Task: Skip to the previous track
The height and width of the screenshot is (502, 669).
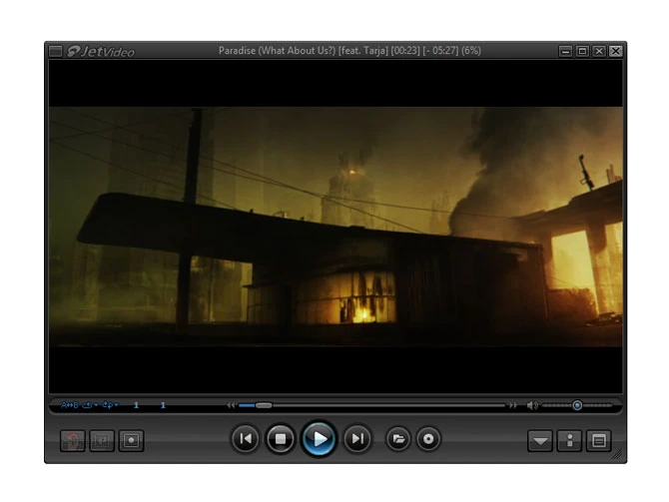Action: [246, 439]
